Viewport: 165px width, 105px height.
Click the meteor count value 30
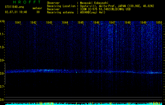38,12
